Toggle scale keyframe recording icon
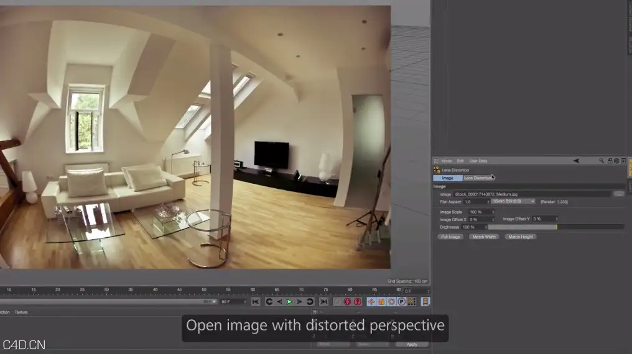Image resolution: width=632 pixels, height=354 pixels. point(381,302)
